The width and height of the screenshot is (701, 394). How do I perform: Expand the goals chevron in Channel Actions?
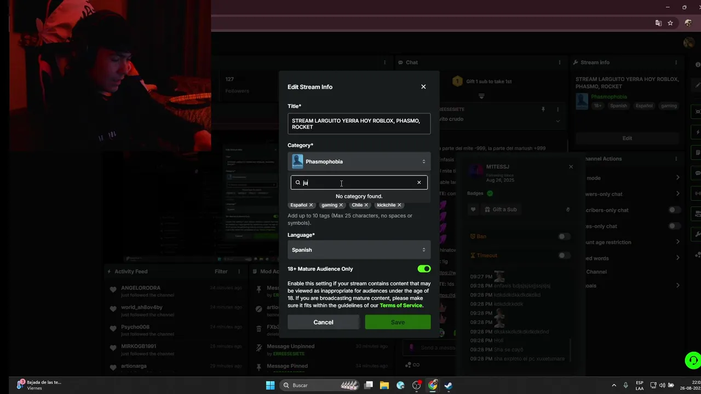tap(677, 285)
